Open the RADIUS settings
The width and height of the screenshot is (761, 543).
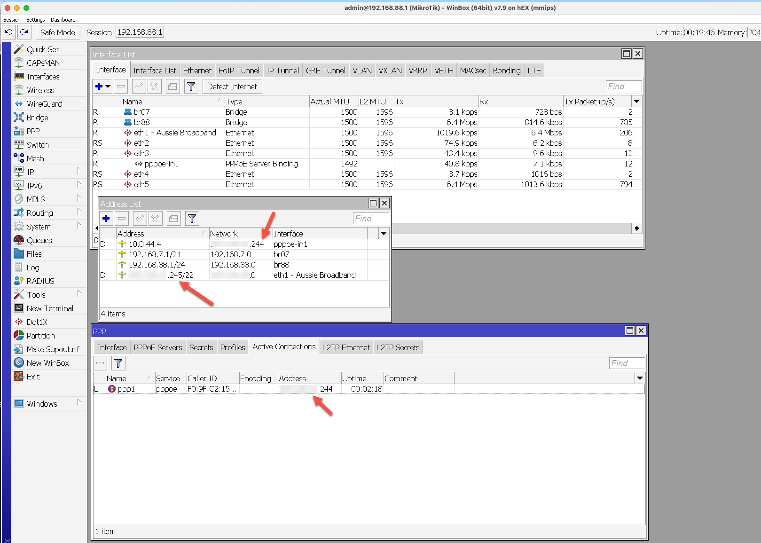[x=41, y=281]
